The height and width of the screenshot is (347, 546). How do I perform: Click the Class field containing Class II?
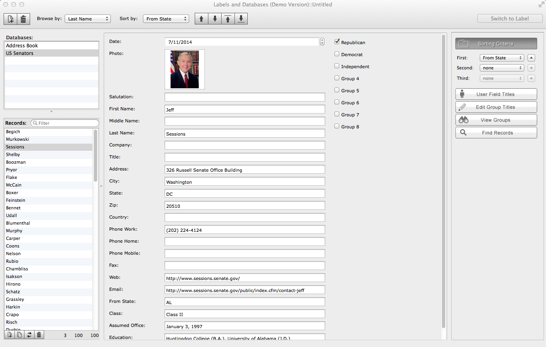245,314
